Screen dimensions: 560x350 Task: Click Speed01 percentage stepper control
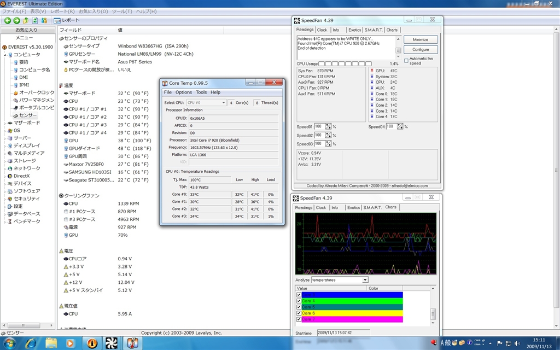click(328, 126)
